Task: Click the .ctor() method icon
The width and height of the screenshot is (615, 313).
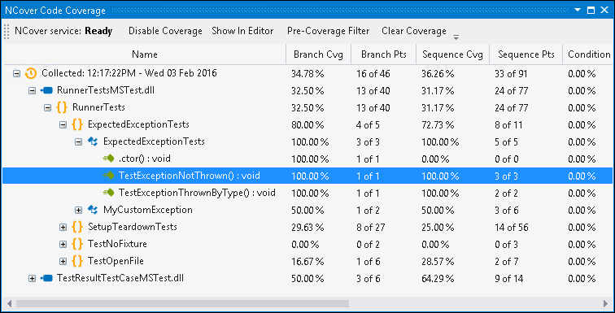Action: click(x=108, y=159)
